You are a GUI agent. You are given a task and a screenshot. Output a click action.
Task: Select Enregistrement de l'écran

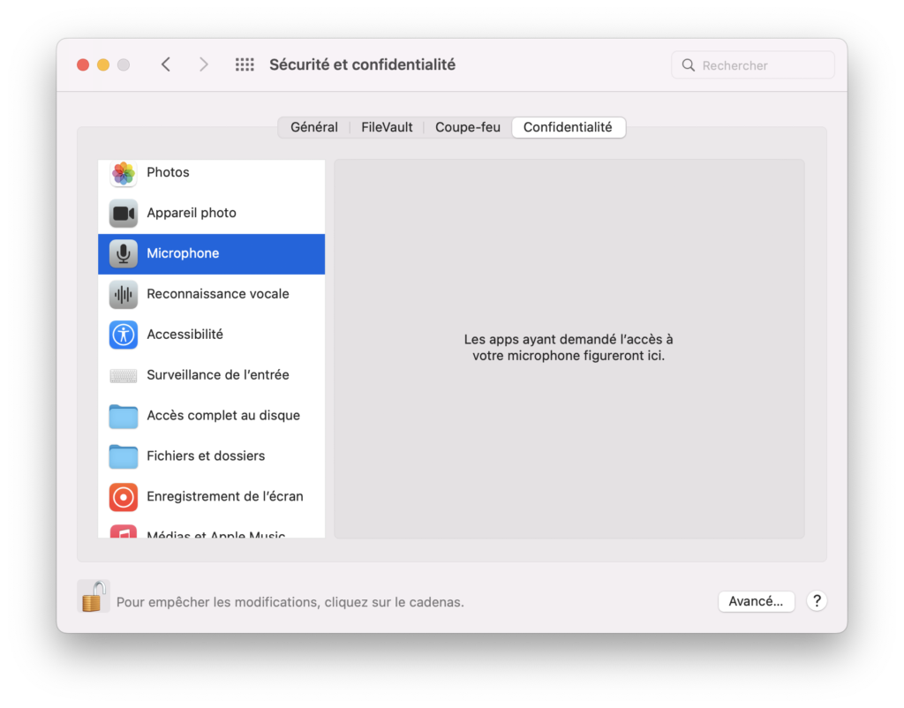pos(212,497)
